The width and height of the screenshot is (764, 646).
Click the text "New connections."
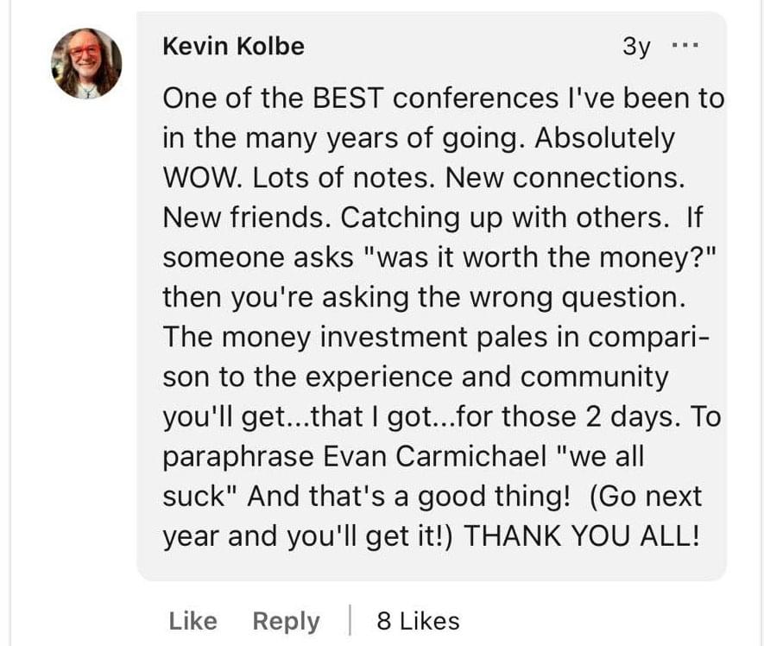click(x=565, y=177)
